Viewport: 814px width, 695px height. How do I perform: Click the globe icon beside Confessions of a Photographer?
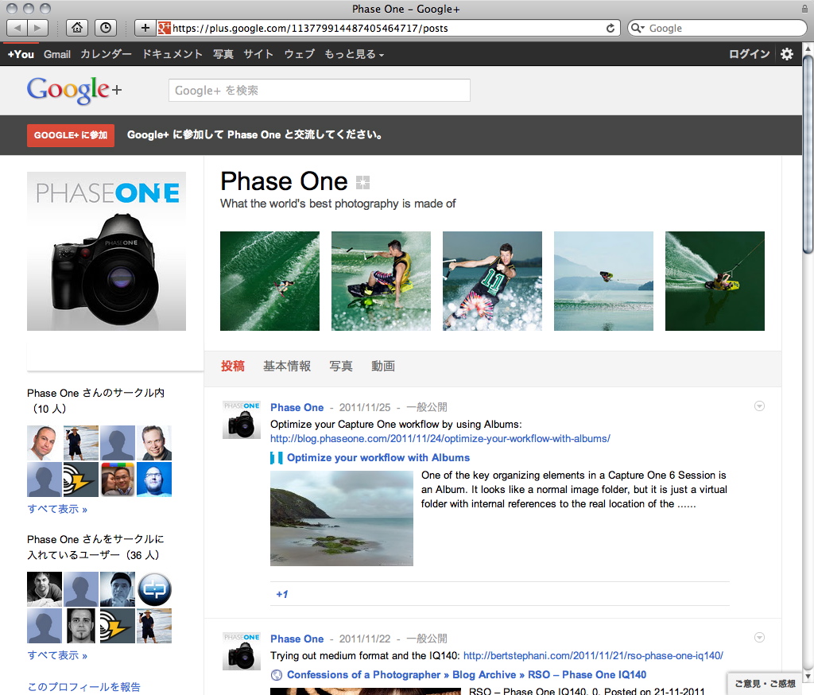[x=277, y=674]
